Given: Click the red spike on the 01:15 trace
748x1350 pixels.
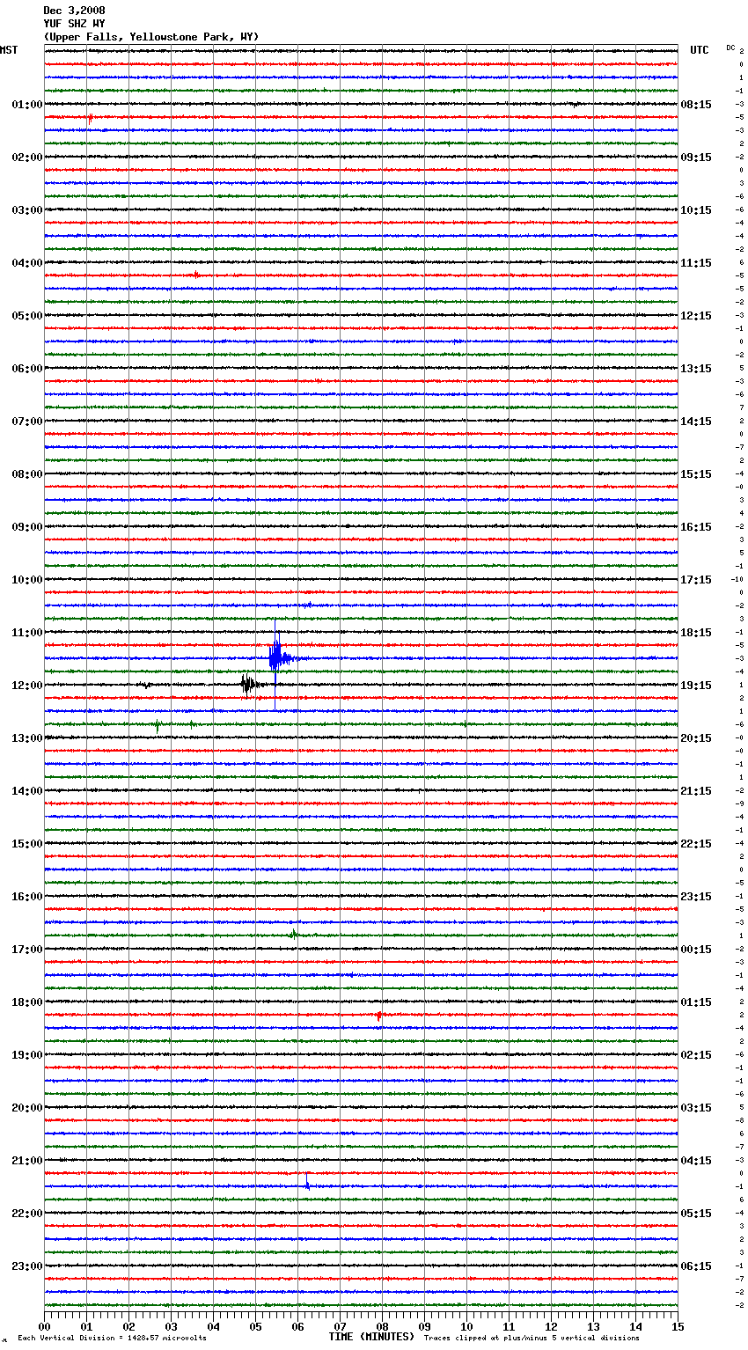Looking at the screenshot, I should [90, 117].
